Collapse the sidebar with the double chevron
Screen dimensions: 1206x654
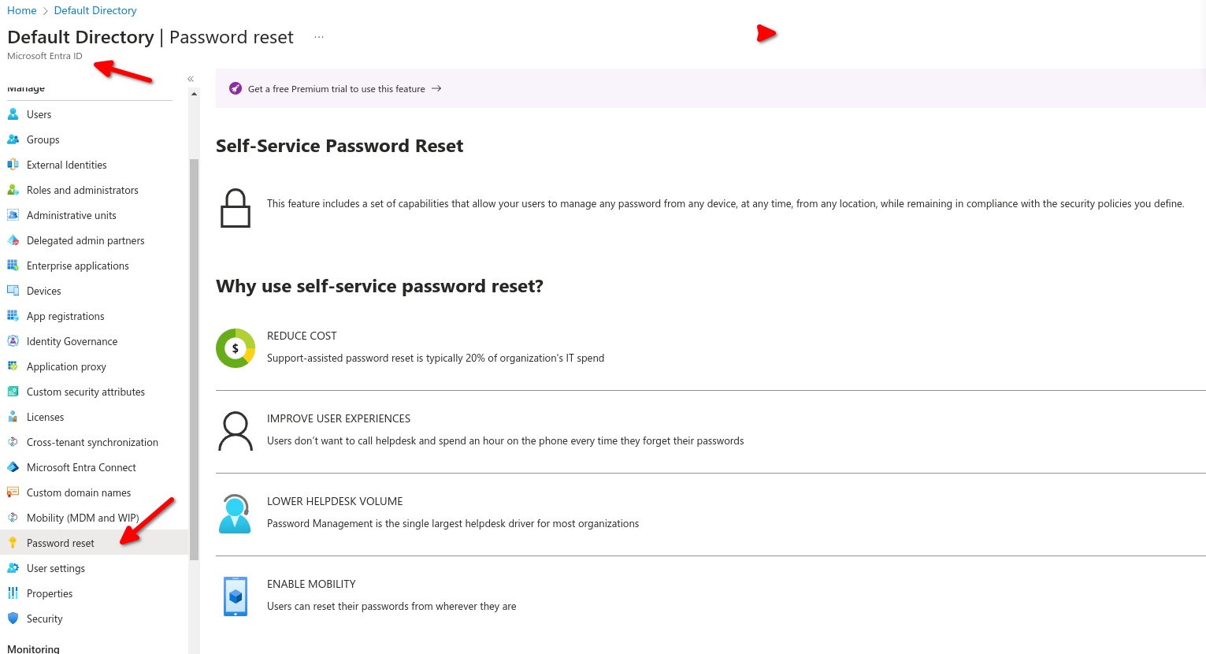(x=191, y=79)
